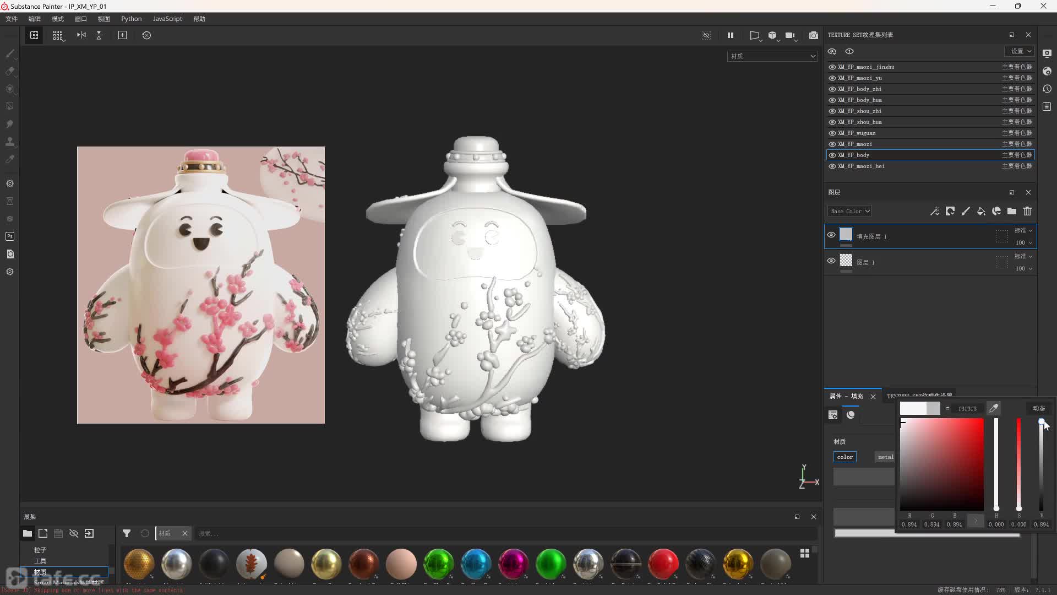The height and width of the screenshot is (595, 1057).
Task: Select the Eraser tool in left toolbar
Action: [x=10, y=71]
